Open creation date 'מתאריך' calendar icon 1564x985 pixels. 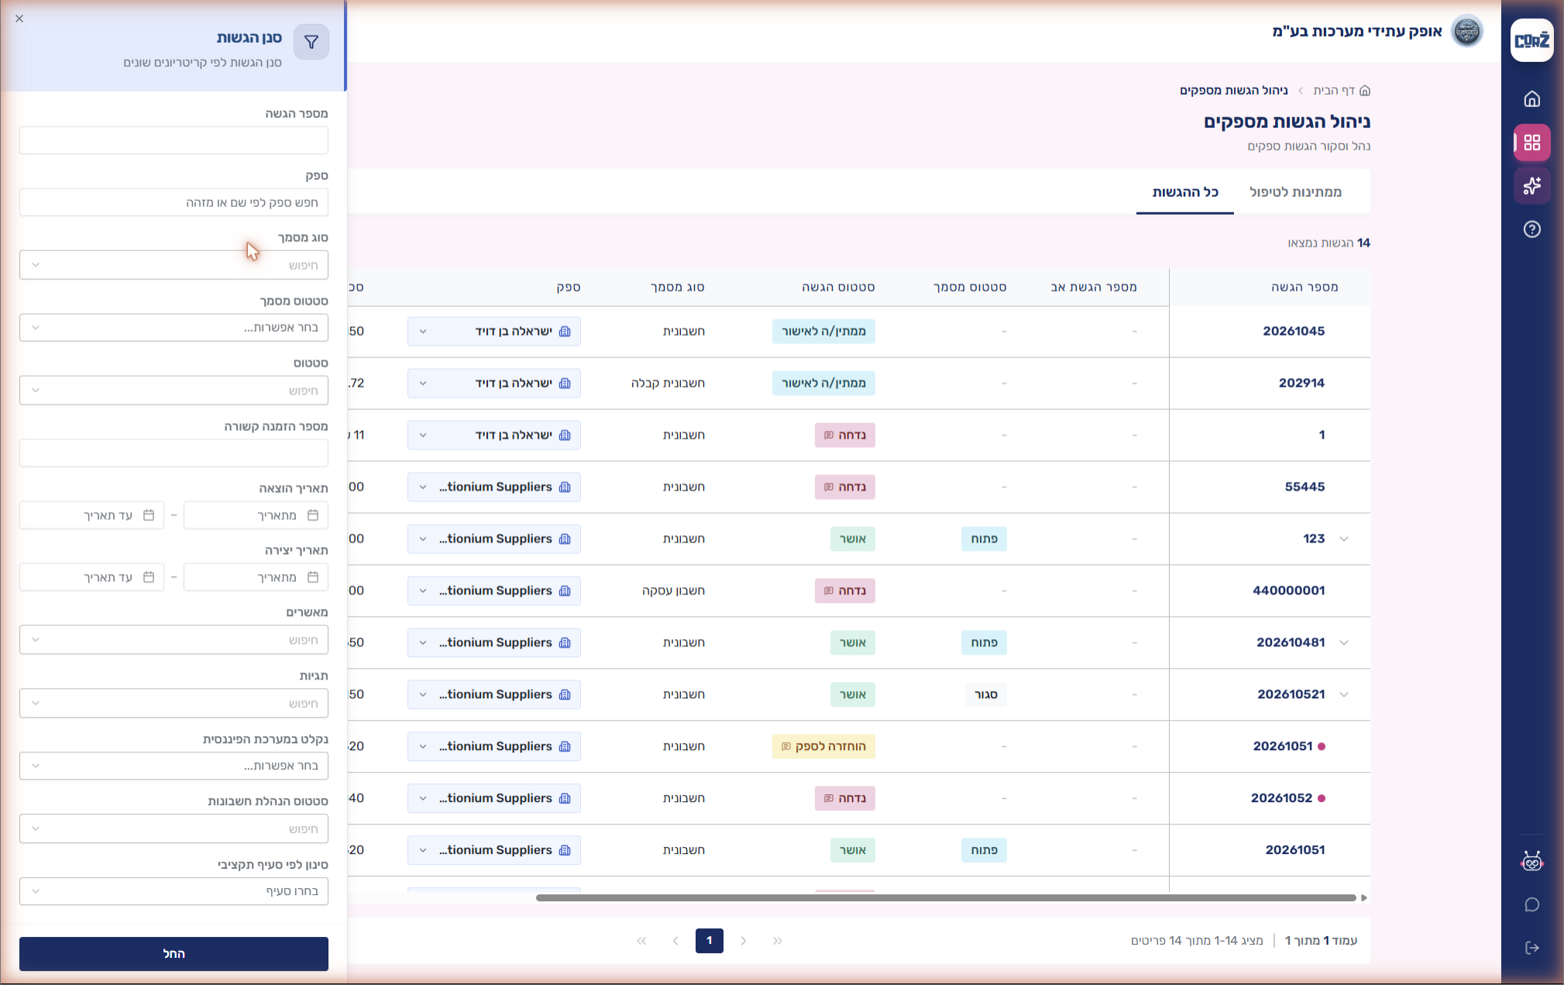(313, 577)
